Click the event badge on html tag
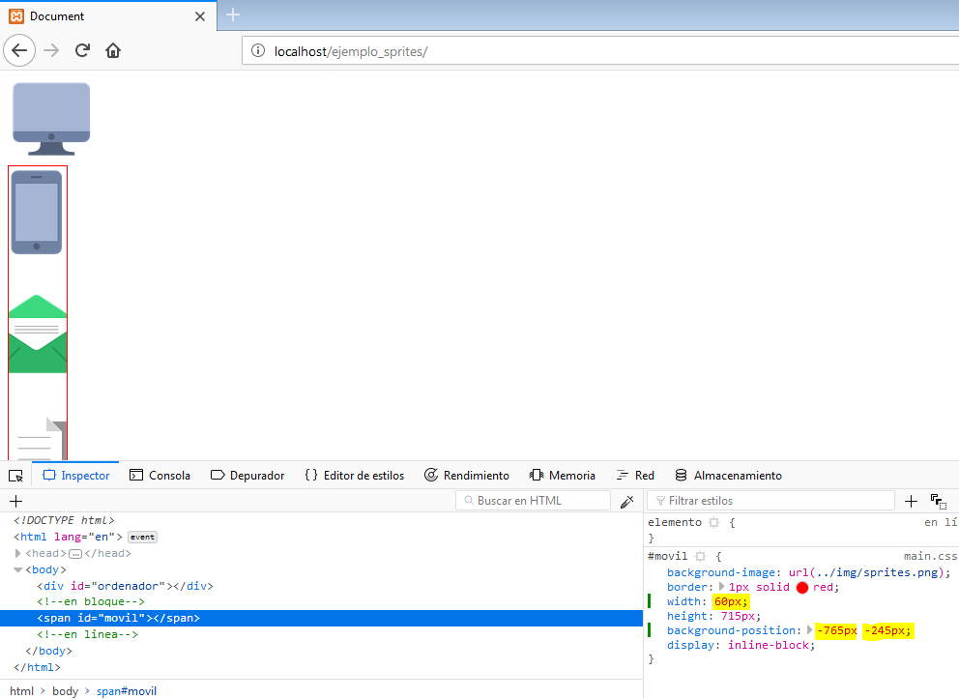Viewport: 959px width, 699px height. (x=142, y=538)
